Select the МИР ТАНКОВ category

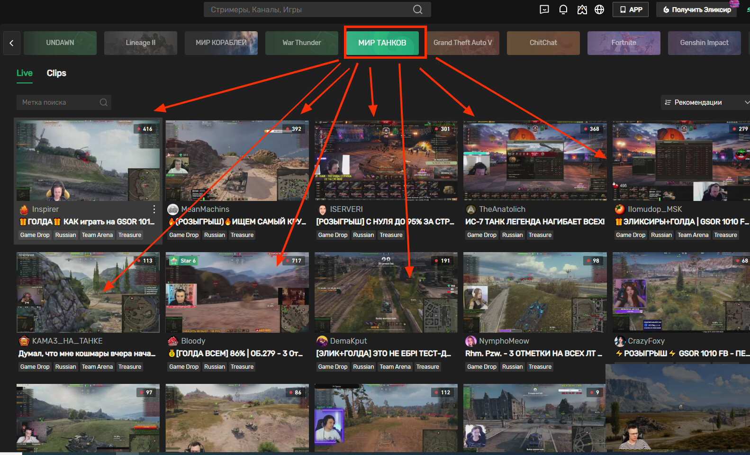click(x=382, y=43)
